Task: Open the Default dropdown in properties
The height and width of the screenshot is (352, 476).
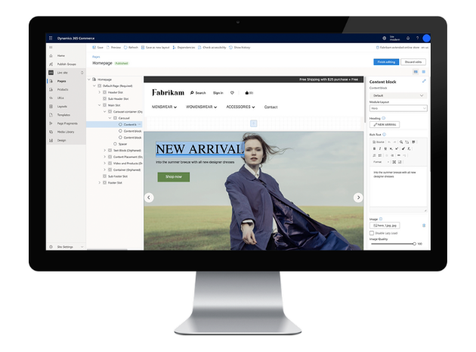Action: click(x=398, y=95)
